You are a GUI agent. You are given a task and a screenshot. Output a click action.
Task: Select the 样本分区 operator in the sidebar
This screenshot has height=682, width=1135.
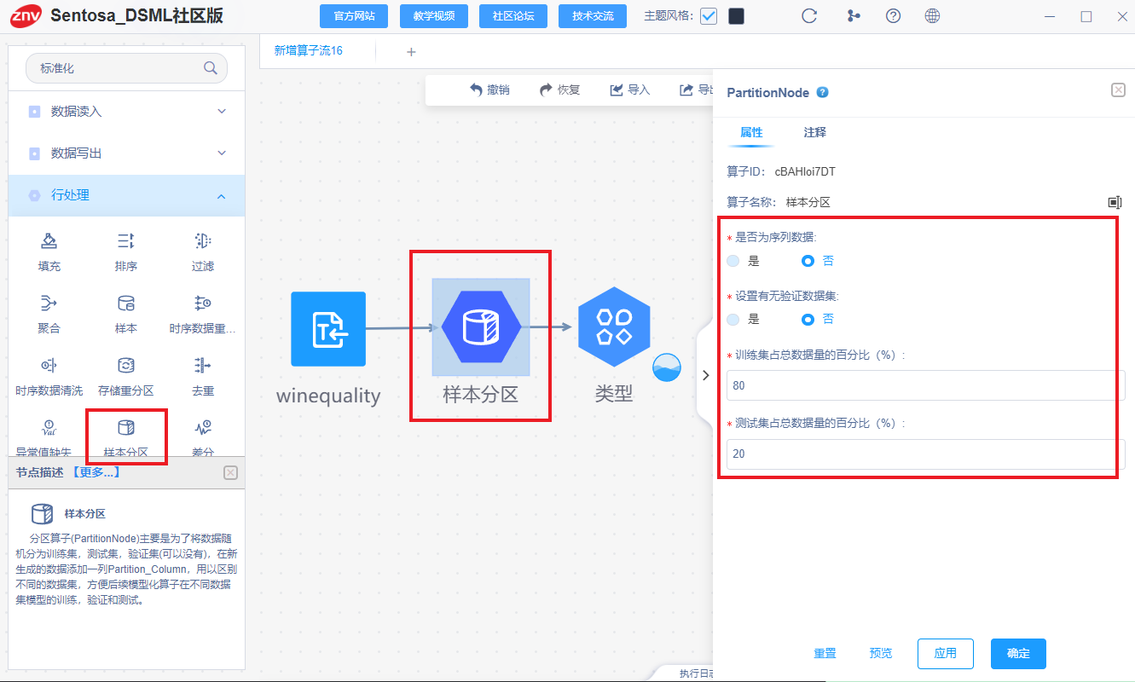125,436
